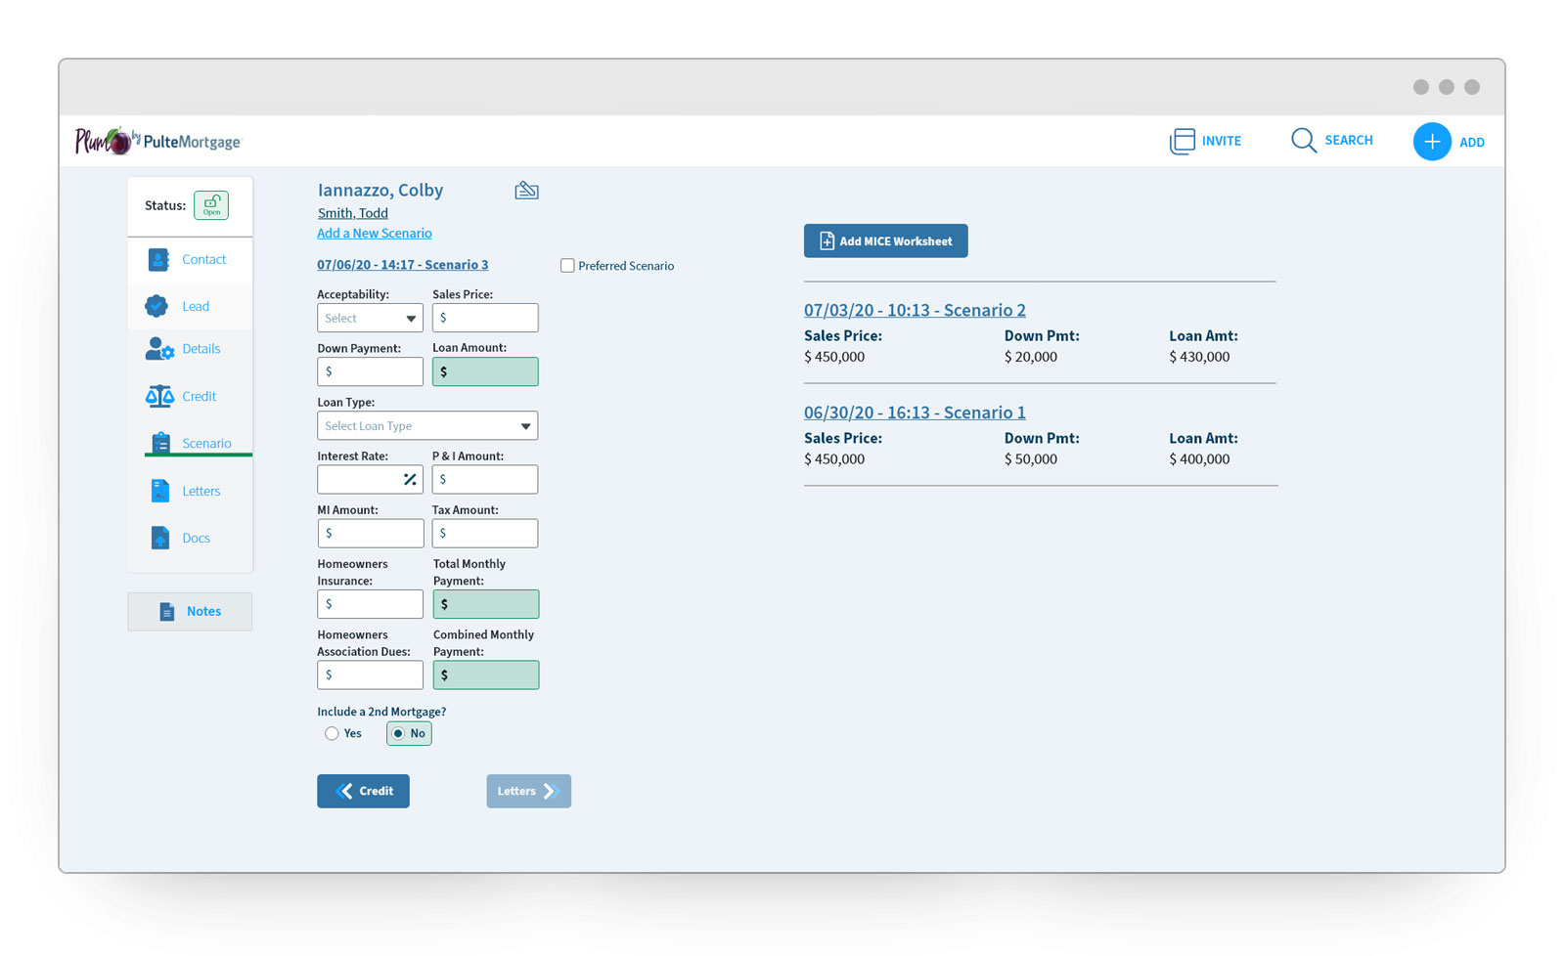
Task: Click the Invite icon in header
Action: tap(1182, 141)
